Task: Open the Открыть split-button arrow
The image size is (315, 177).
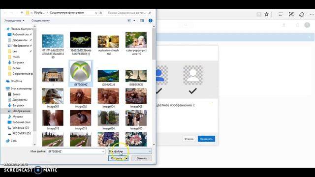Action: (126, 158)
